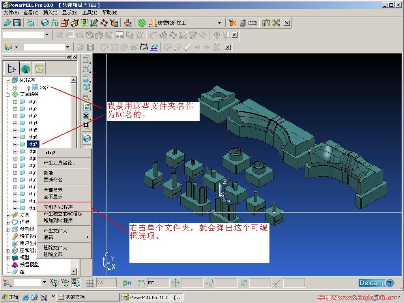Lock the Y axis in status bar

pyautogui.click(x=65, y=282)
